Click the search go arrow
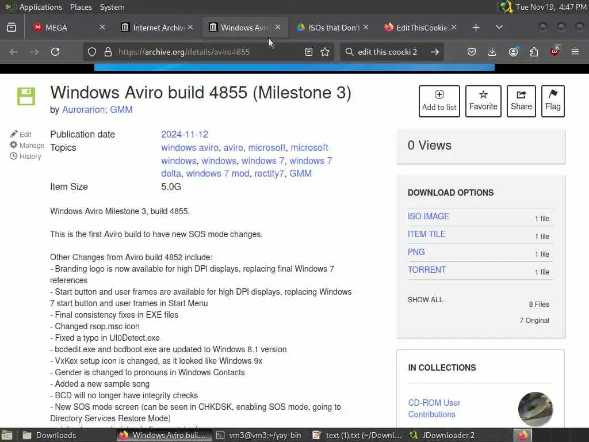Screen dimensions: 589x442 435,52
